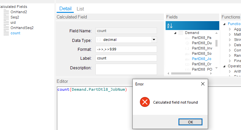Screen dimensions: 241x130
Task: Select PartDtl8_Jo field
Action: 201,59
